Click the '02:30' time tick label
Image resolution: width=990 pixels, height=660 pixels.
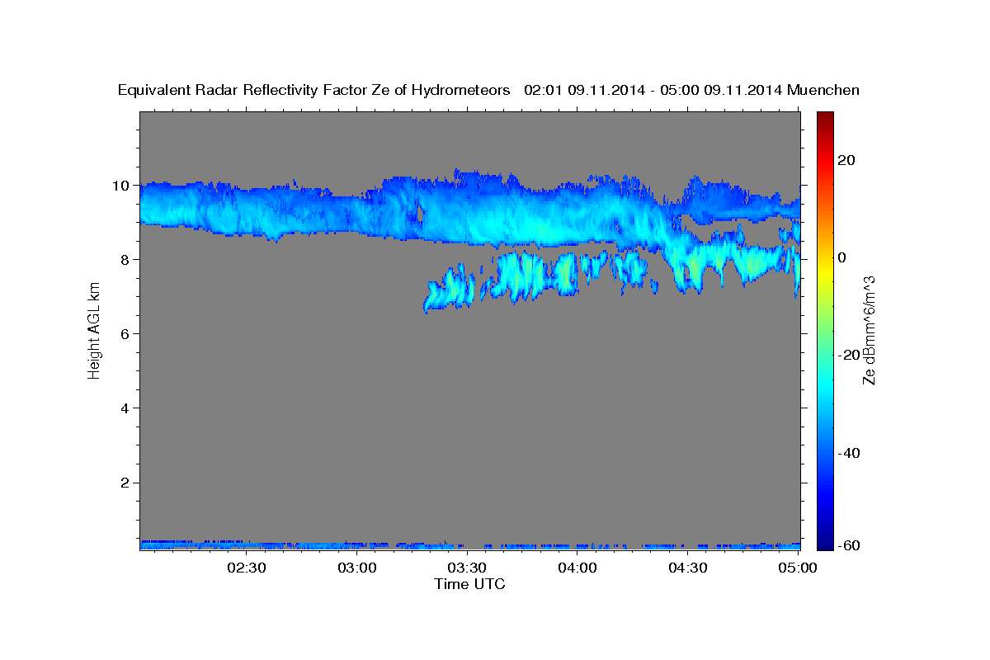(x=247, y=568)
